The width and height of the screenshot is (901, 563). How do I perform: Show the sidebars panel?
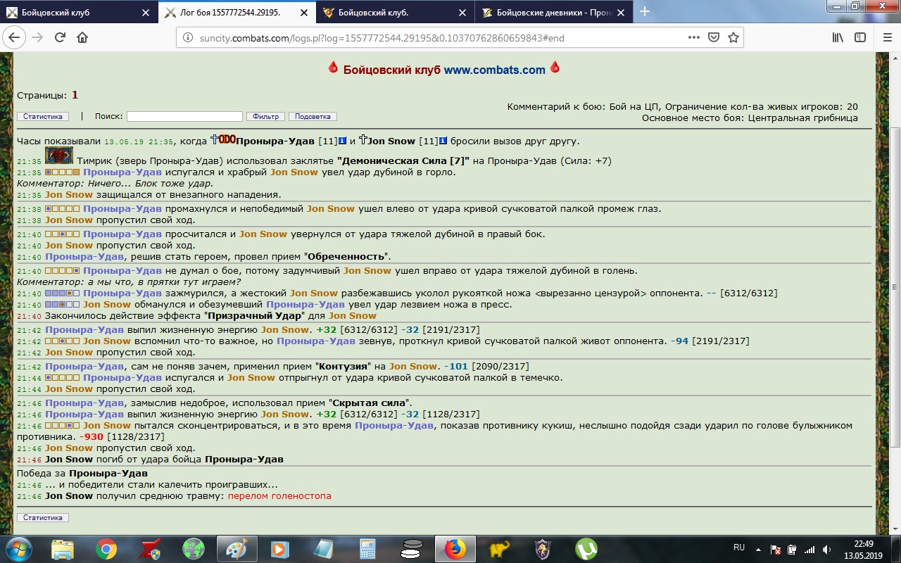pos(860,37)
